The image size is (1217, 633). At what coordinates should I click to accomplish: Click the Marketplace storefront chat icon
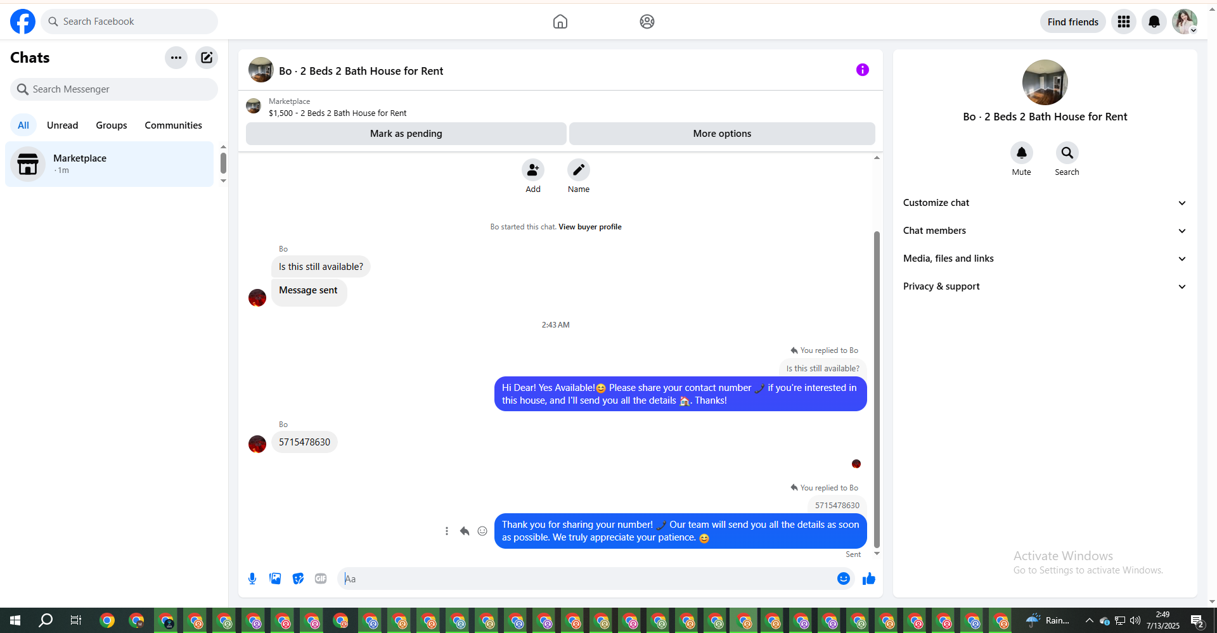(x=28, y=164)
